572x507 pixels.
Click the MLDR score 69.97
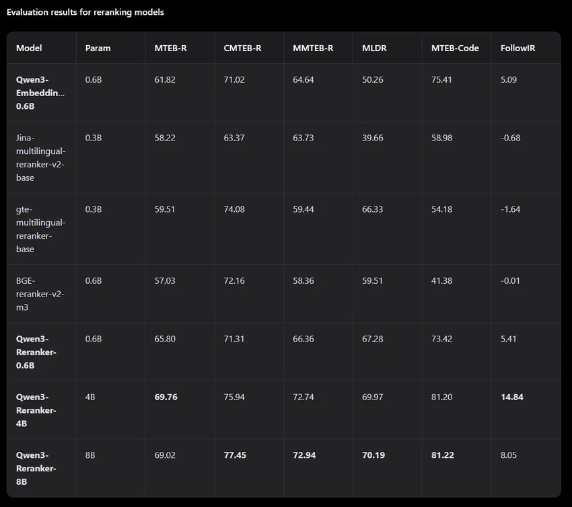372,397
